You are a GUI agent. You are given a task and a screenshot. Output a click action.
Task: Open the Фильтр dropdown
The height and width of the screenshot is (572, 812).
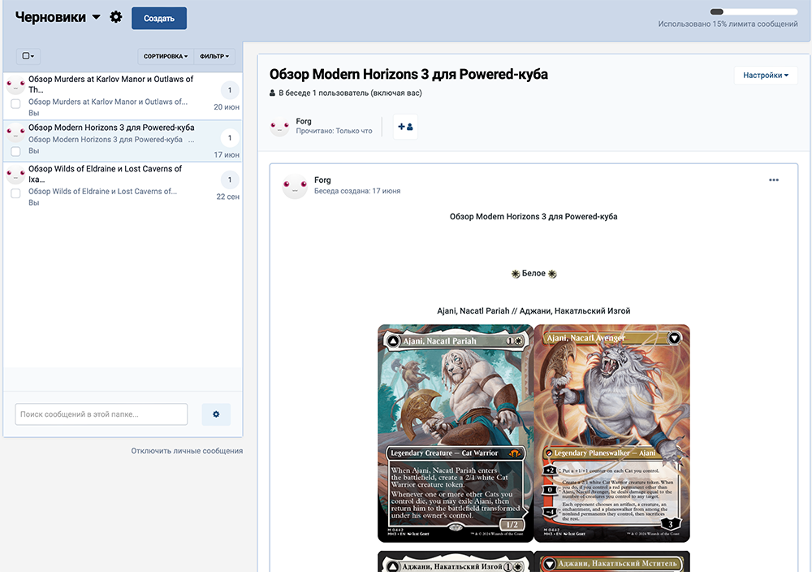[x=214, y=57]
